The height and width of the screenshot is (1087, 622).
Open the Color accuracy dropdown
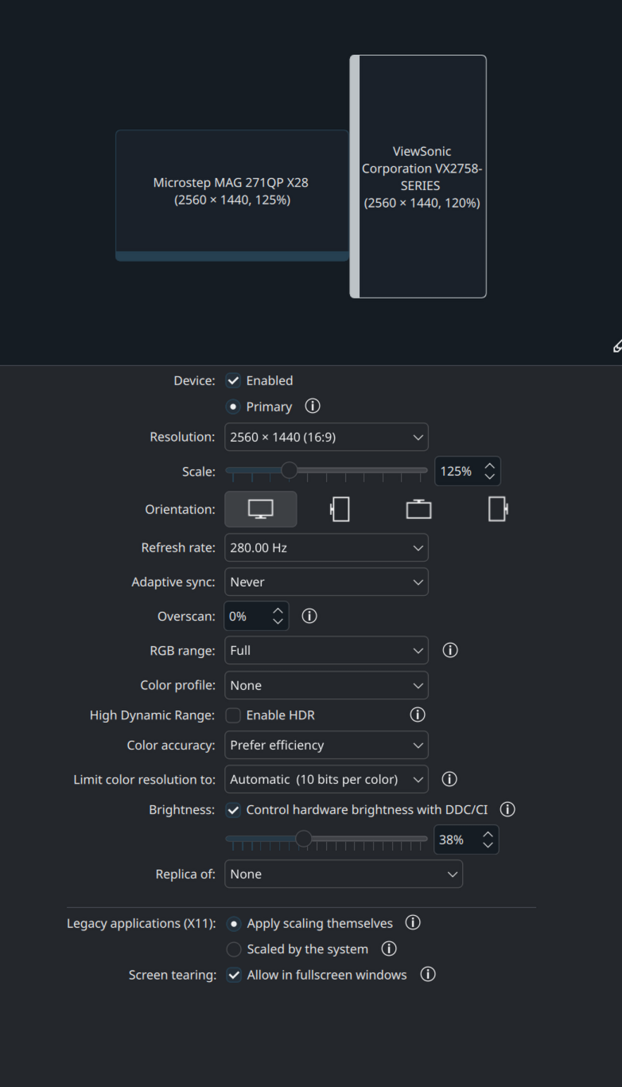pyautogui.click(x=326, y=745)
